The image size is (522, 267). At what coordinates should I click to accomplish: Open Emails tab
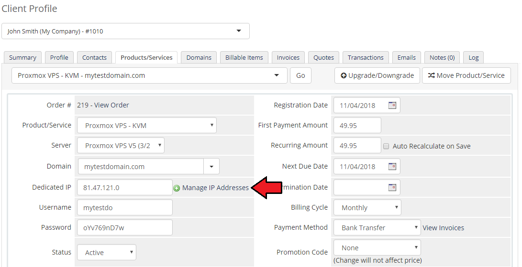(407, 57)
